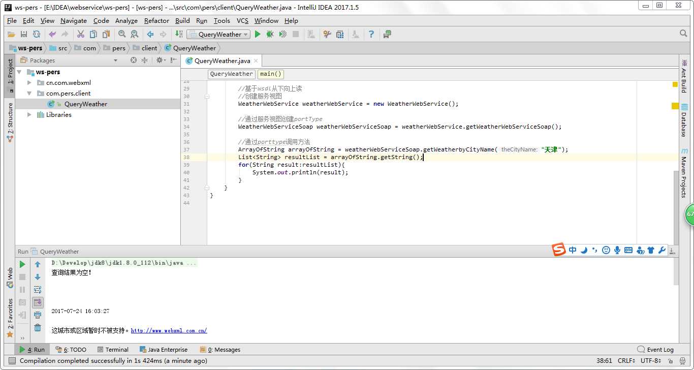This screenshot has width=694, height=370.
Task: Navigate Back with the blue left arrow
Action: click(x=150, y=34)
